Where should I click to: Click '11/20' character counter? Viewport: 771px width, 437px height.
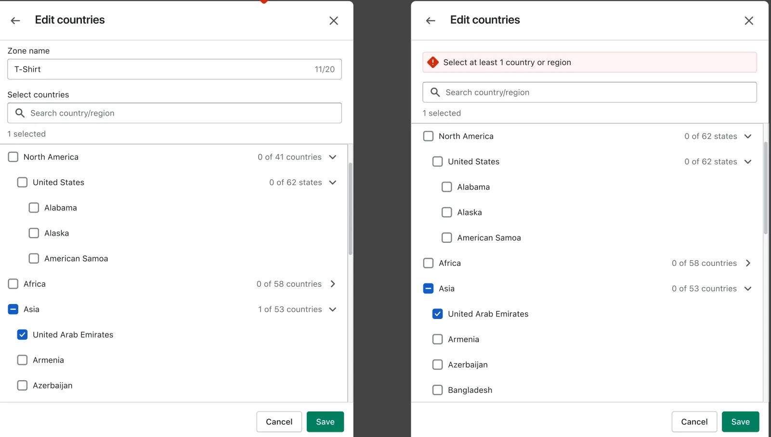[325, 69]
